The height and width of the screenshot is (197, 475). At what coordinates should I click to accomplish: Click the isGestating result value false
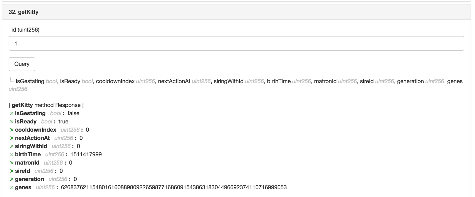click(x=73, y=113)
